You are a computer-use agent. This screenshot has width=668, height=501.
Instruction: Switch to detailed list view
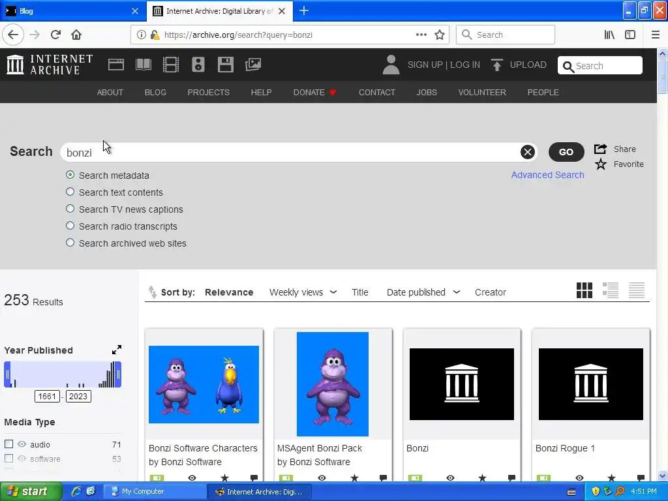click(611, 290)
